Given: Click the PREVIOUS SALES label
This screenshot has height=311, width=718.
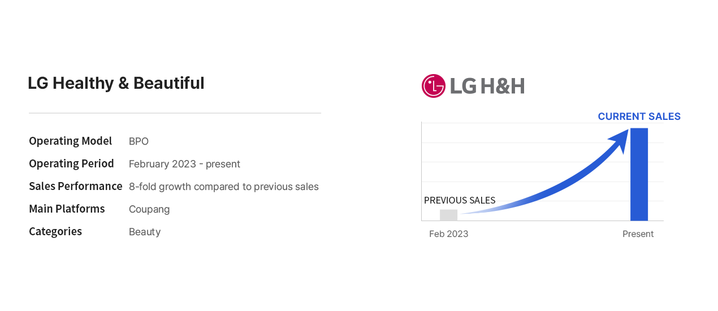Looking at the screenshot, I should (460, 200).
